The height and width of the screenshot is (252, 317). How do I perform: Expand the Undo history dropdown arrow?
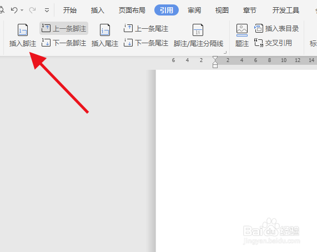pyautogui.click(x=22, y=10)
